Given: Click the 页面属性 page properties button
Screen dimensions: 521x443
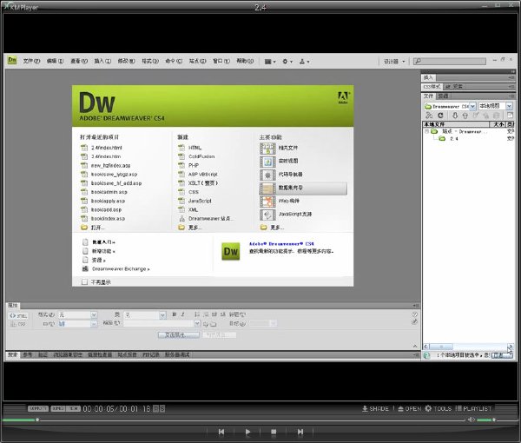Looking at the screenshot, I should coord(179,335).
